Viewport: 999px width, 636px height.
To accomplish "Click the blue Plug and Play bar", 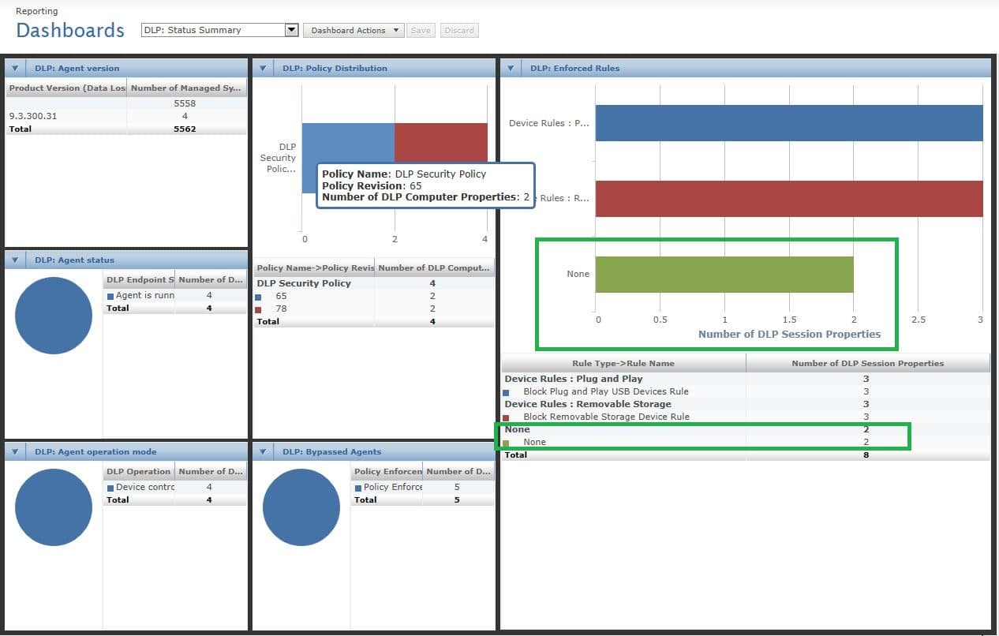I will pyautogui.click(x=789, y=123).
